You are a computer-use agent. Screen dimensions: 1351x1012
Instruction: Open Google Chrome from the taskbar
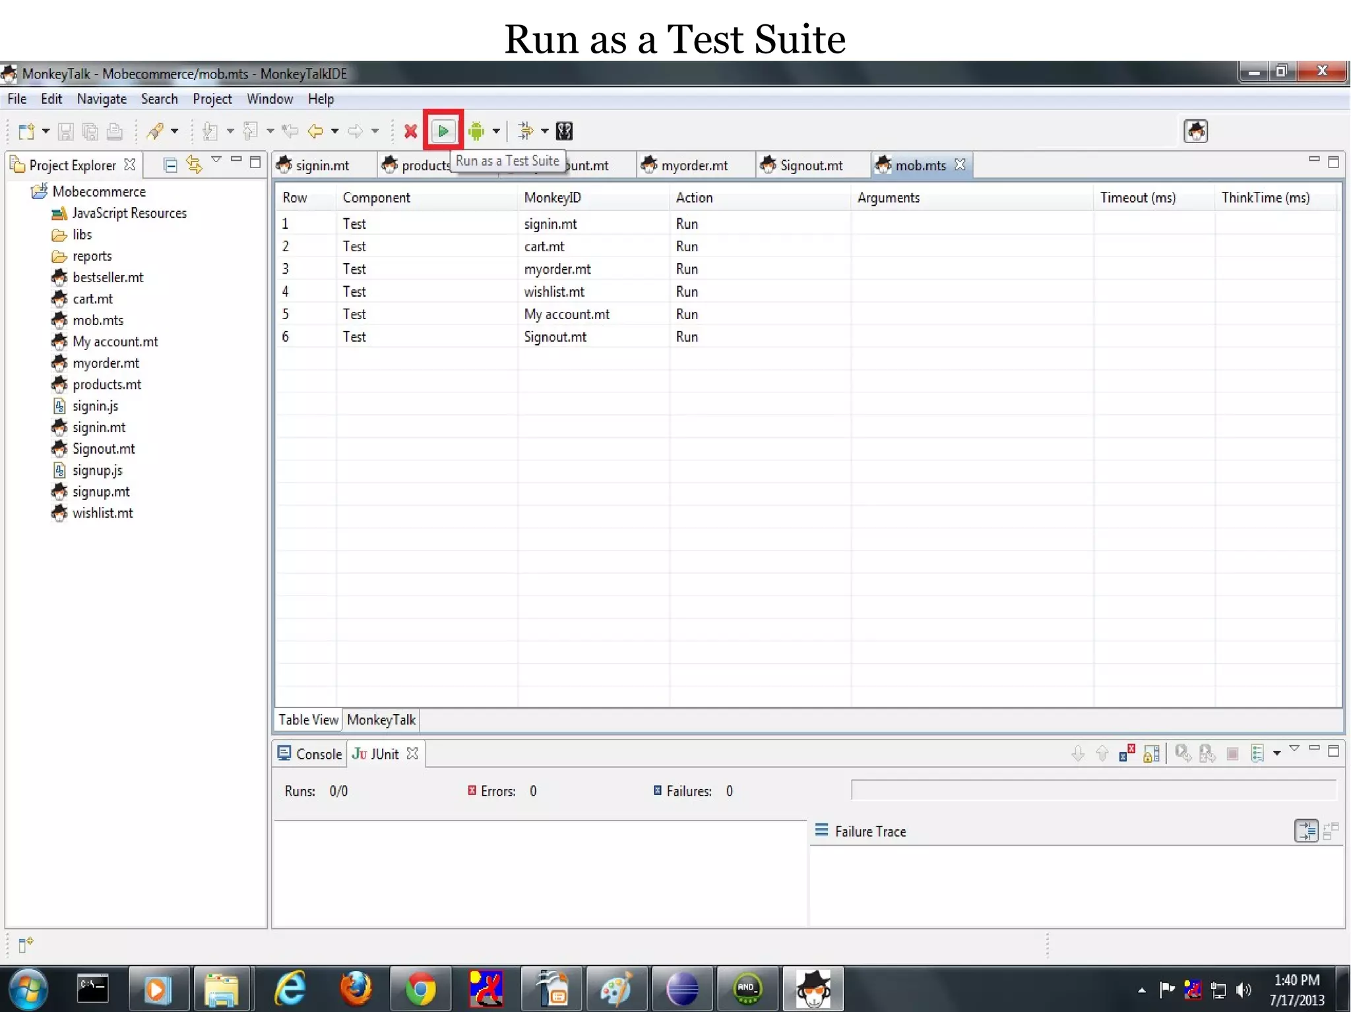[420, 989]
